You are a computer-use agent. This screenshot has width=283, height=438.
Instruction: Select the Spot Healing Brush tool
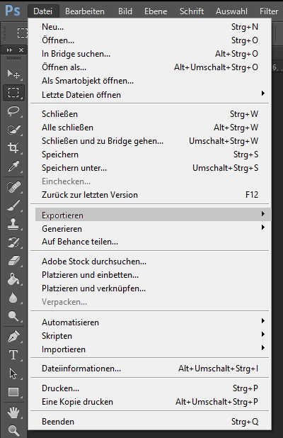click(13, 187)
